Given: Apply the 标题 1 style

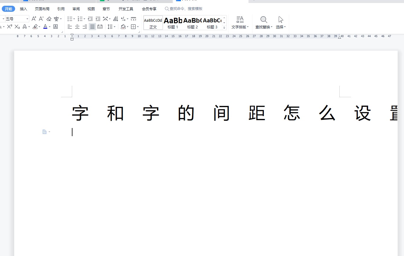Looking at the screenshot, I should (173, 23).
